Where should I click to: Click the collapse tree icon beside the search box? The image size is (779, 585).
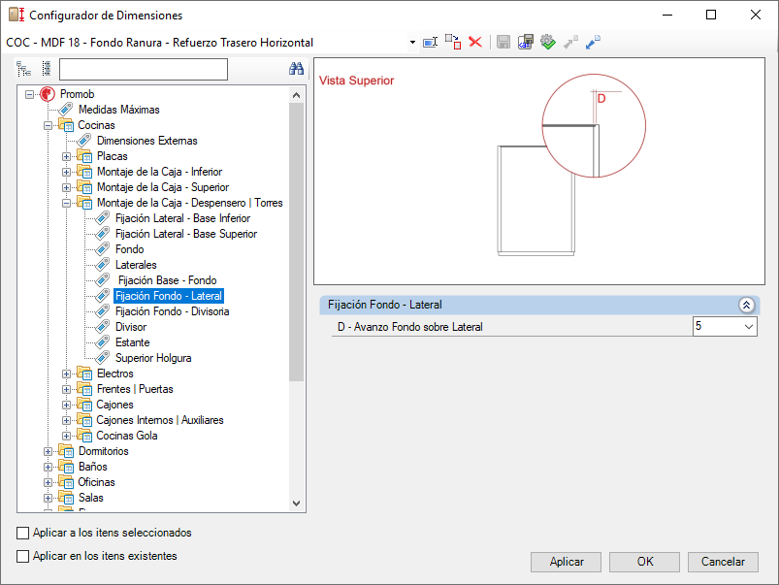tap(47, 69)
